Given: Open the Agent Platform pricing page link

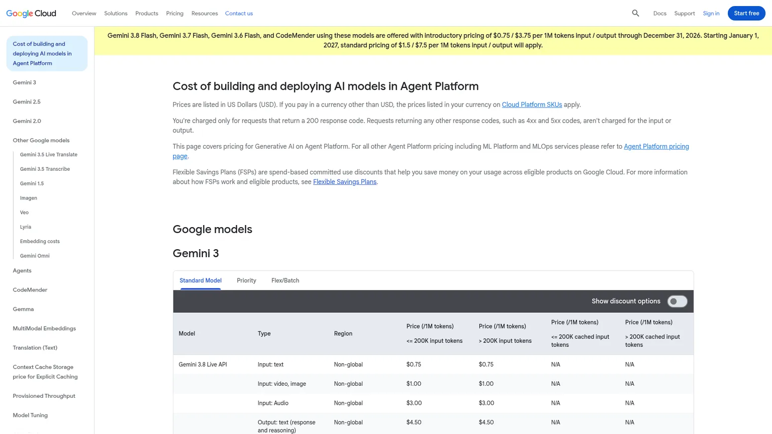Looking at the screenshot, I should [656, 147].
